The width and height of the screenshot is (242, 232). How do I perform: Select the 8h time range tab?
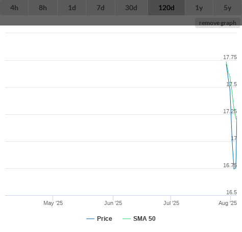pos(43,8)
